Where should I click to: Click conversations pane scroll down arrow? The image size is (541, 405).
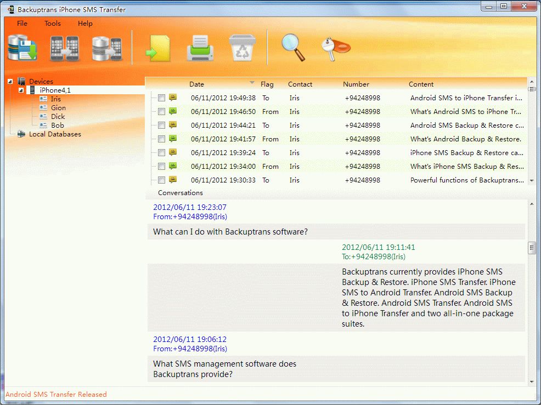532,381
